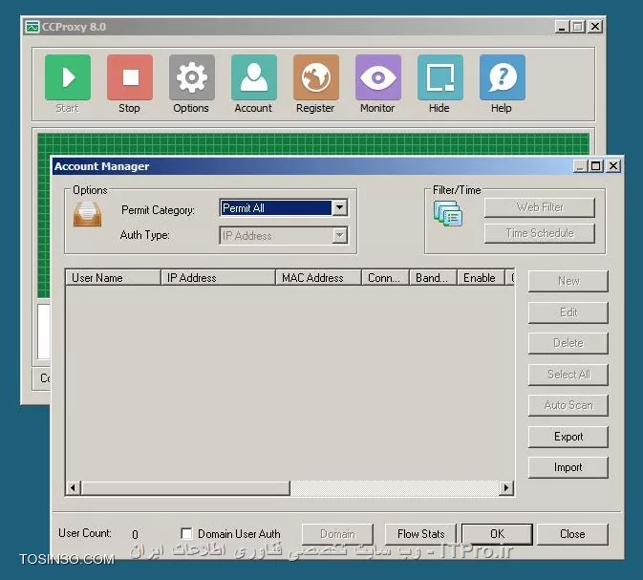This screenshot has height=580, width=643.
Task: Open the Monitor eye icon
Action: click(x=378, y=77)
